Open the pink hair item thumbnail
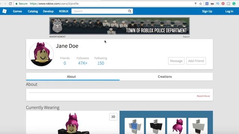Screen dimensions: 239x134 (x=177, y=126)
